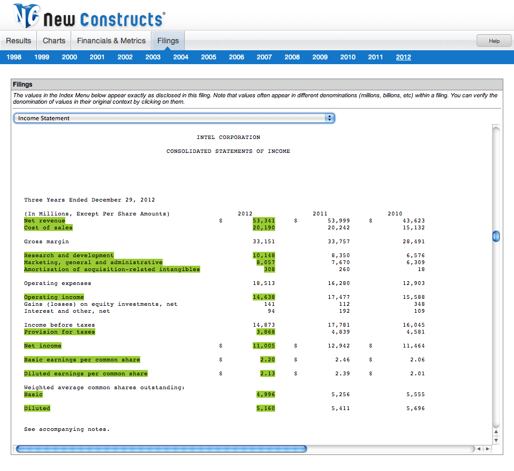Click the highlighted Operating income label
The width and height of the screenshot is (514, 471).
(x=54, y=297)
